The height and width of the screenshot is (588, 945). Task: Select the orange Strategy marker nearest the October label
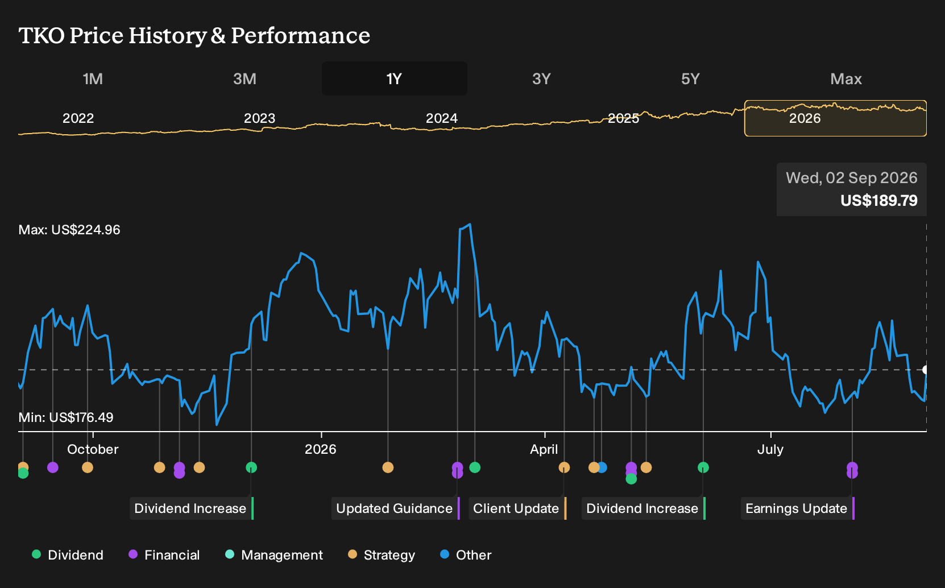pyautogui.click(x=88, y=467)
